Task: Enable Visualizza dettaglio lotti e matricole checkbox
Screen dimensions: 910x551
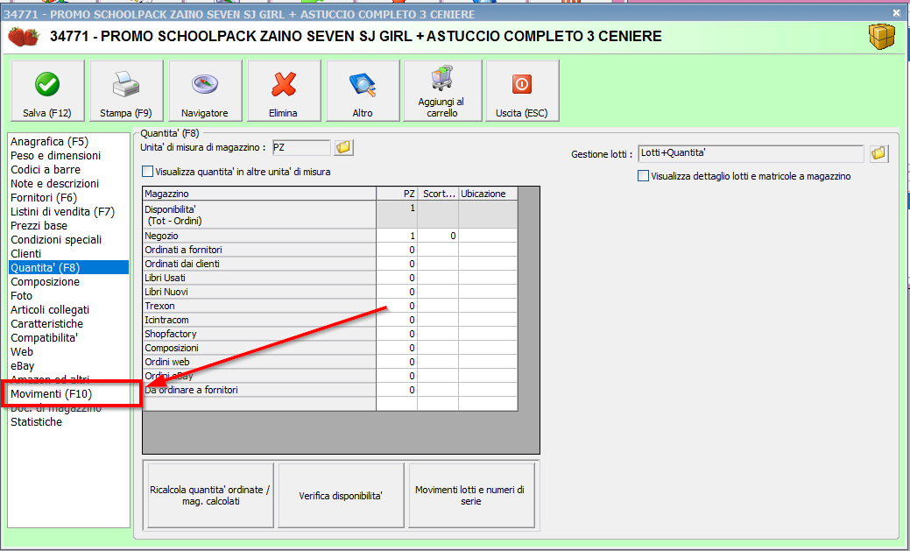Action: [x=643, y=176]
